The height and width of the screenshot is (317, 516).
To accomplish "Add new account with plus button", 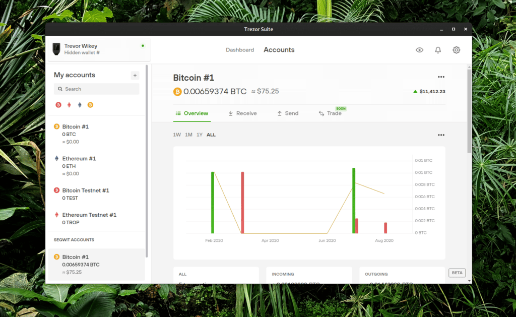I will 135,76.
